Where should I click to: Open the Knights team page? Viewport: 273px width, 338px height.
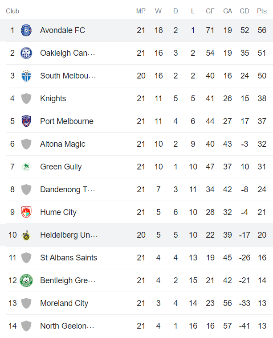pyautogui.click(x=53, y=99)
